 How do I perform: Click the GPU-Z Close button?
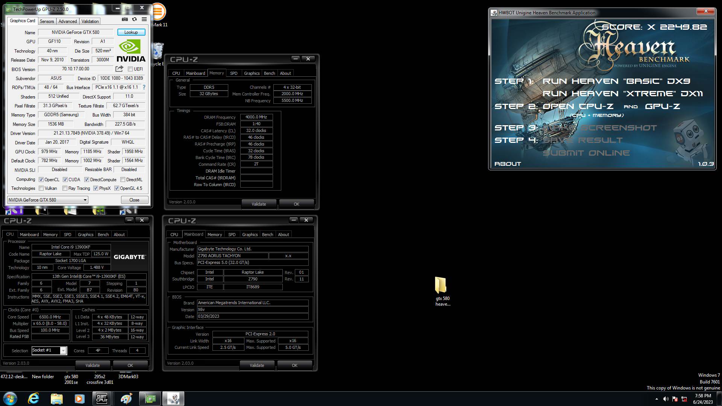pyautogui.click(x=134, y=200)
